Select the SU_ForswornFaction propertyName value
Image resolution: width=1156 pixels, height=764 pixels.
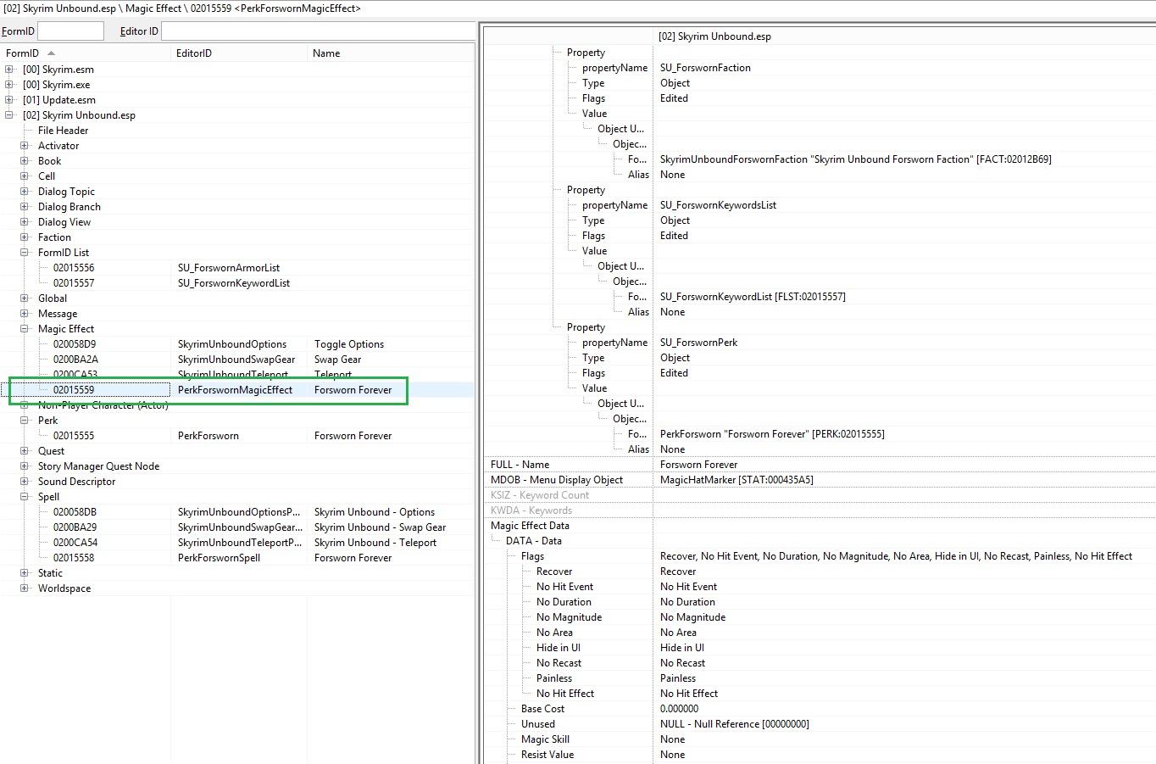pos(705,68)
